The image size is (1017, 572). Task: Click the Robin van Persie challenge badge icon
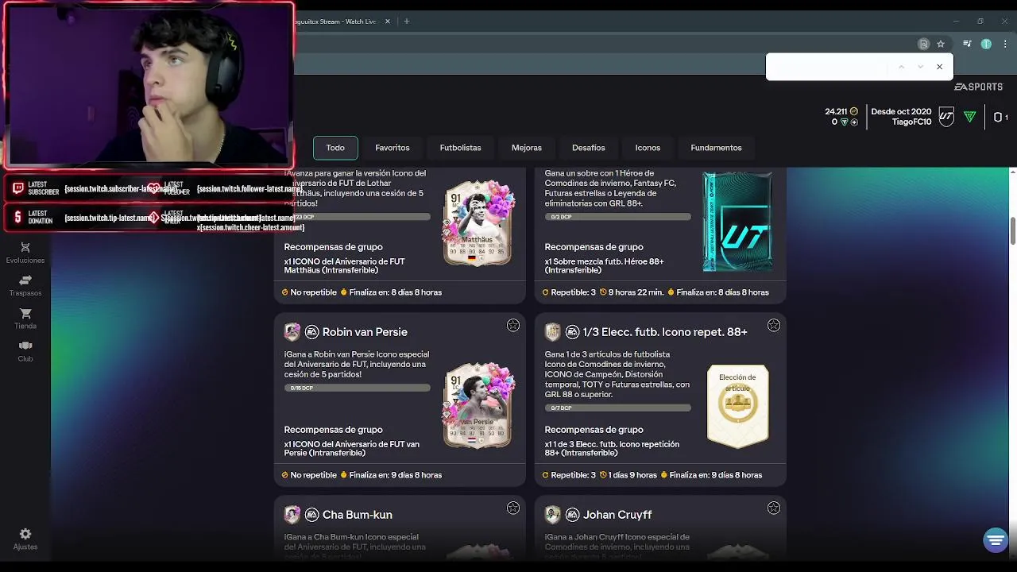coord(292,332)
